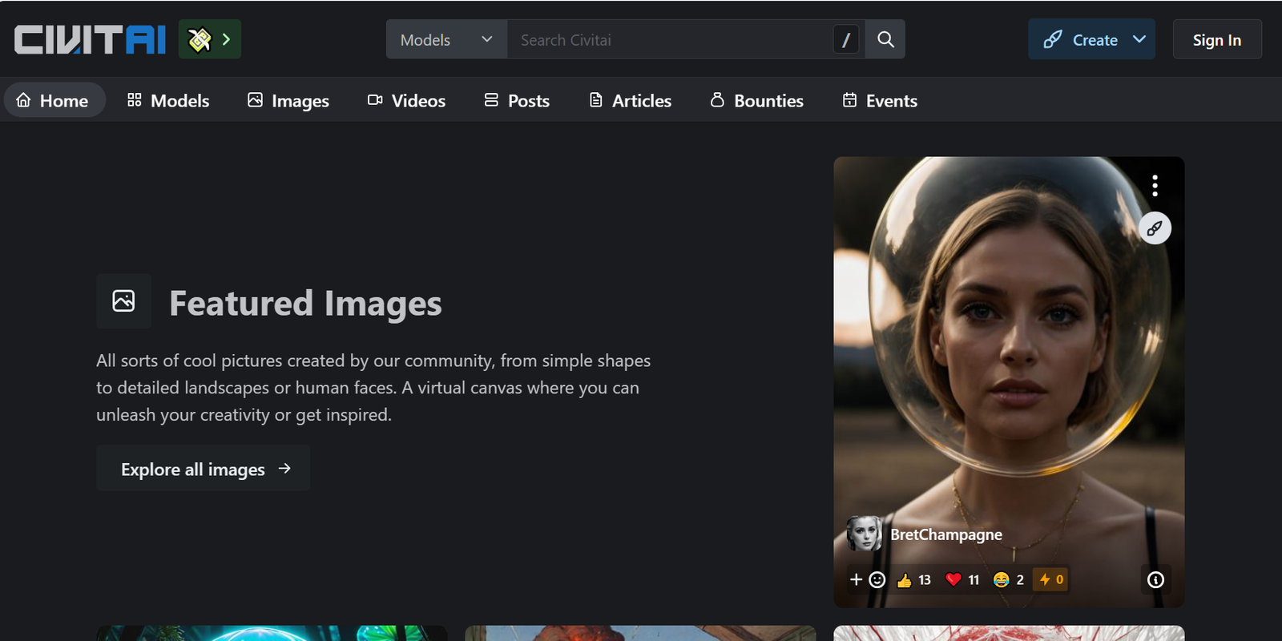This screenshot has height=641, width=1282.
Task: Open the Events tab
Action: pyautogui.click(x=880, y=100)
